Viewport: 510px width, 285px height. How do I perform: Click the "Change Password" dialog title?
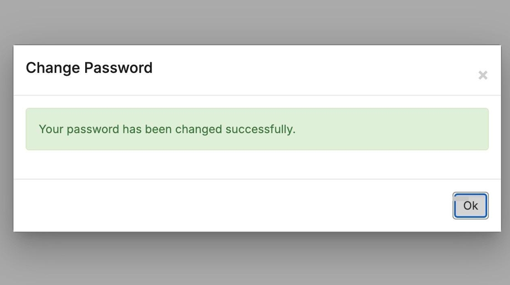coord(89,68)
